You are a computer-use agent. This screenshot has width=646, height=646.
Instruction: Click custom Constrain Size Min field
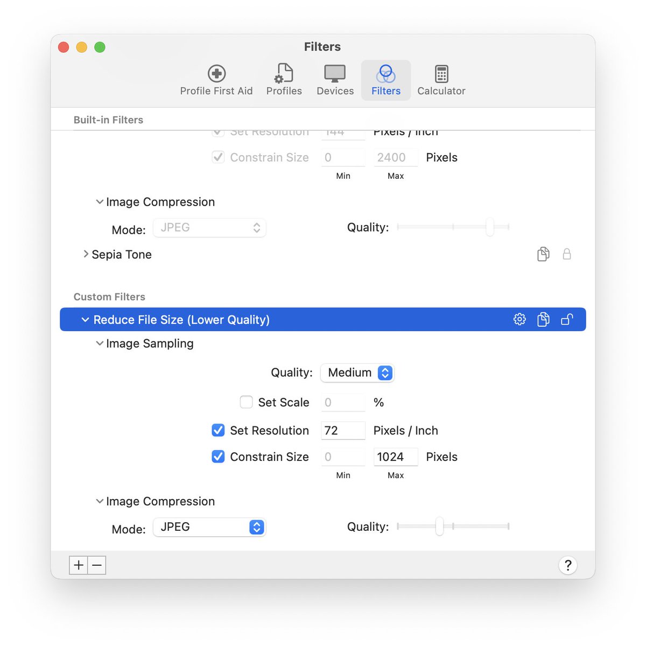(x=343, y=457)
